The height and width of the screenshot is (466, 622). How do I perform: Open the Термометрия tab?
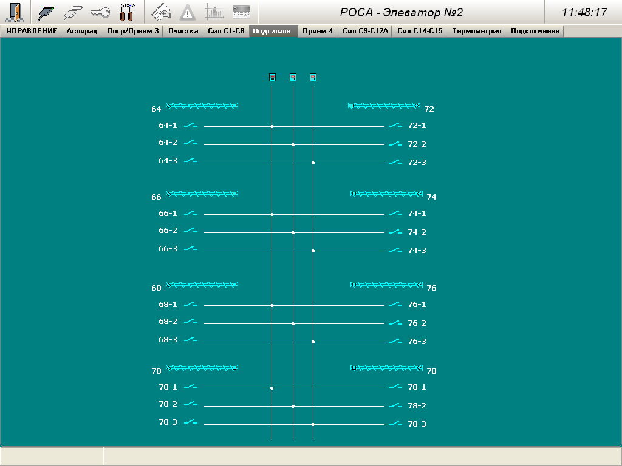point(477,31)
